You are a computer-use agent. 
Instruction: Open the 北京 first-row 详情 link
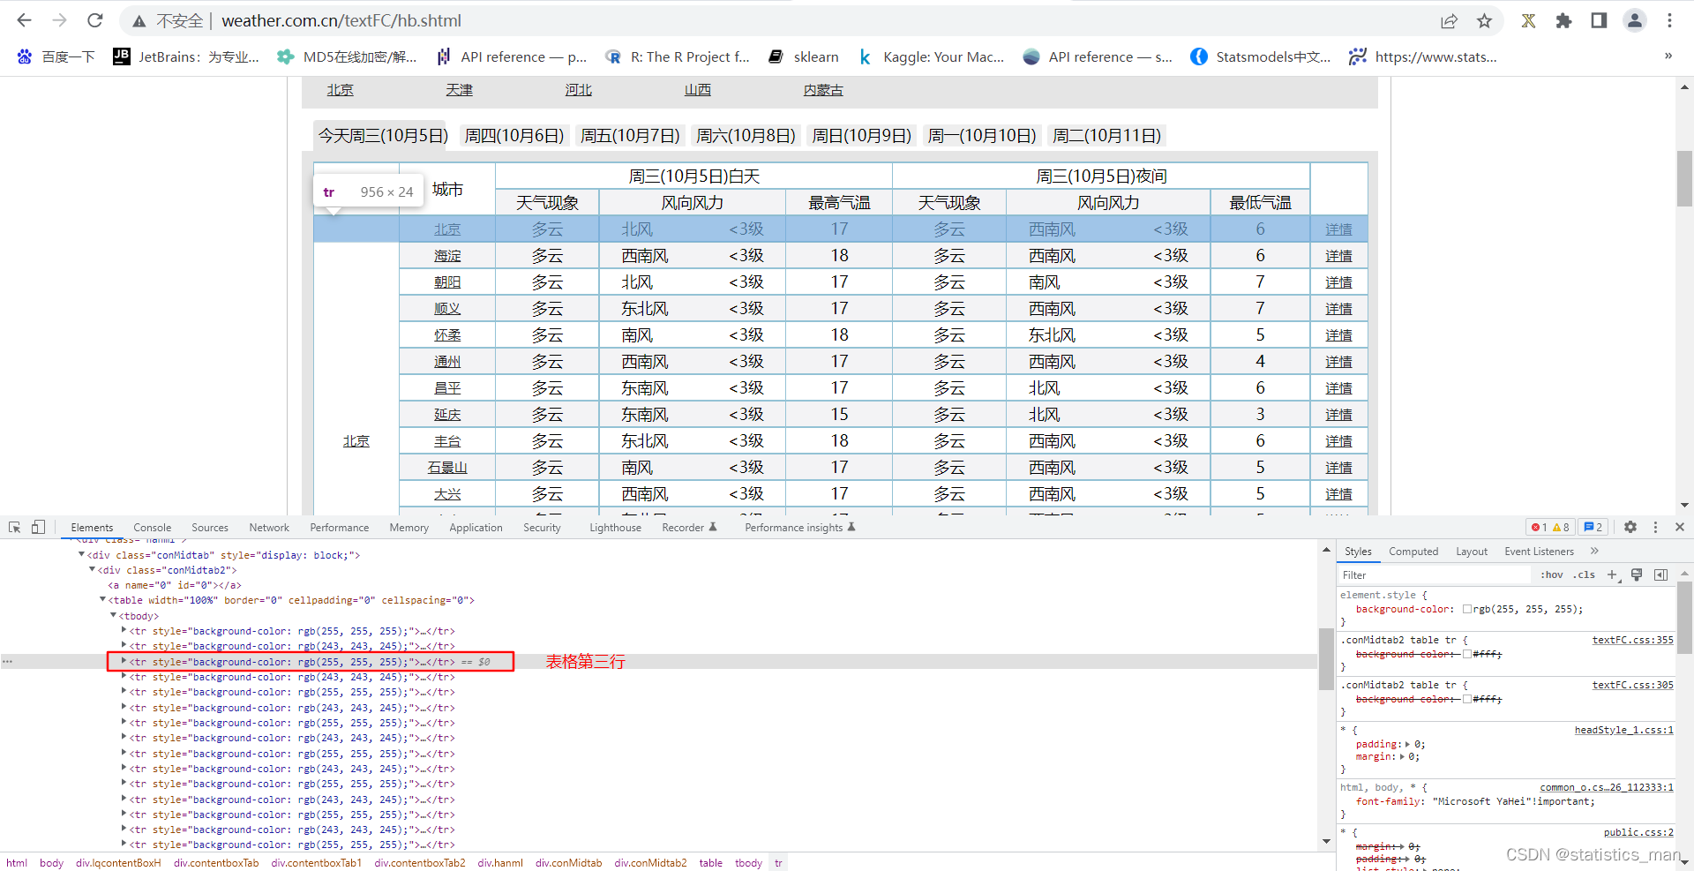coord(1338,229)
